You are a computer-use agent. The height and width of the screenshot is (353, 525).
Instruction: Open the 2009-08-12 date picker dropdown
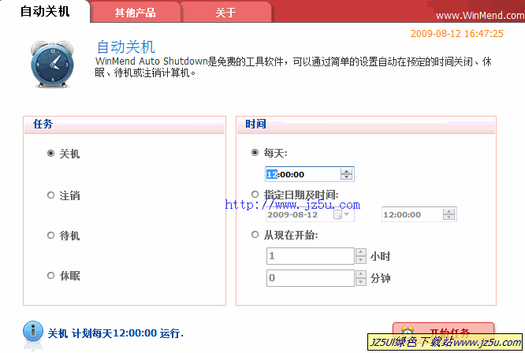346,214
